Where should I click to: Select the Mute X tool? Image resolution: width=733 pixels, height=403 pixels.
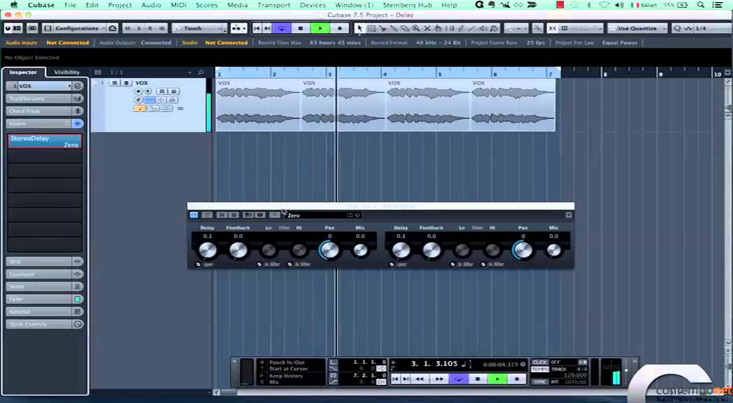[427, 29]
